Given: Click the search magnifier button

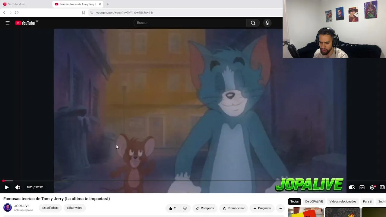Looking at the screenshot, I should [253, 23].
